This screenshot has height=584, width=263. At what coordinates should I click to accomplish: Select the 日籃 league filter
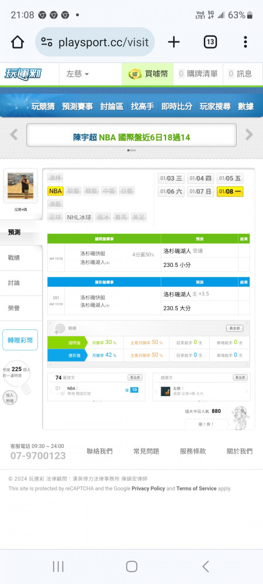point(127,191)
